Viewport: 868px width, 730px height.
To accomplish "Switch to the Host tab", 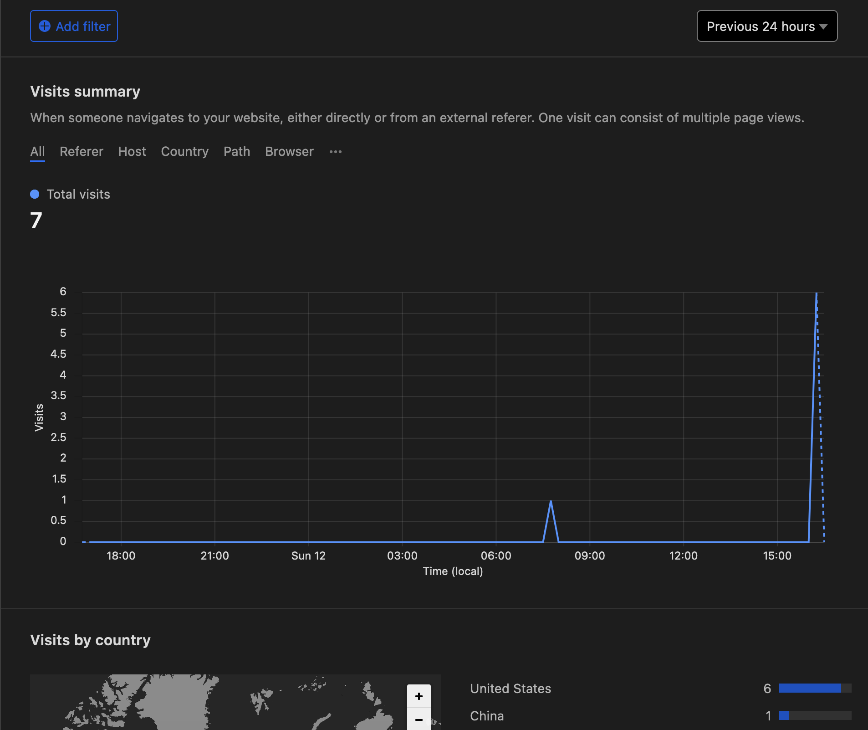I will pos(132,151).
